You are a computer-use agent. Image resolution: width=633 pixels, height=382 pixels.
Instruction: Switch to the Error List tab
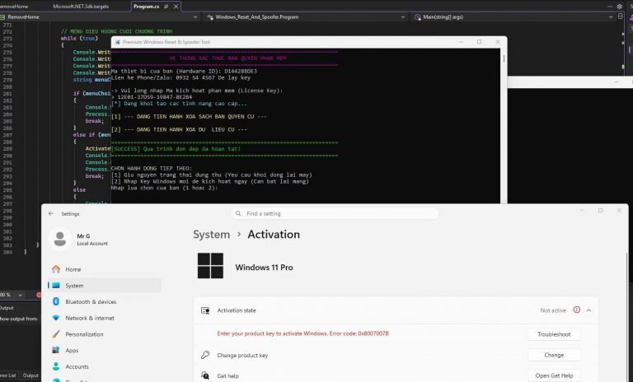point(7,375)
